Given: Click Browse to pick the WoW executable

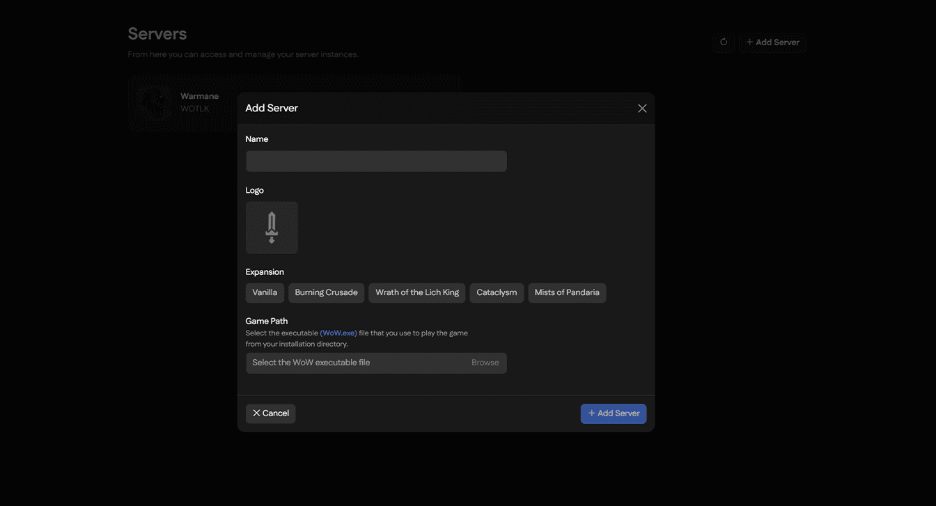Looking at the screenshot, I should pos(485,362).
